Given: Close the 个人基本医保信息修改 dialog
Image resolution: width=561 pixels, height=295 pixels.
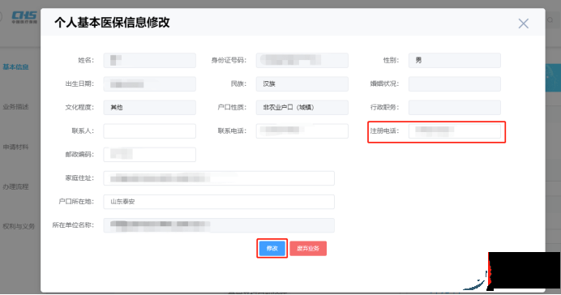Looking at the screenshot, I should click(x=523, y=24).
